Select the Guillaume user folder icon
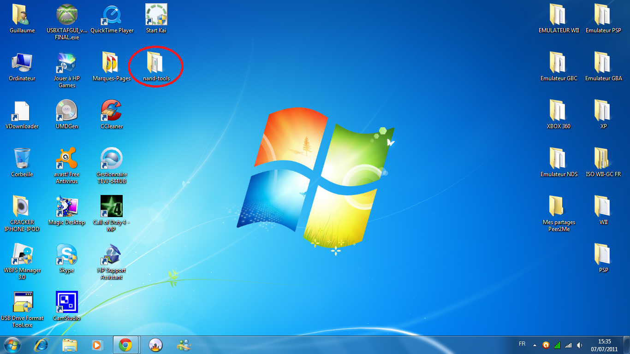Viewport: 630px width, 354px height. [x=22, y=19]
